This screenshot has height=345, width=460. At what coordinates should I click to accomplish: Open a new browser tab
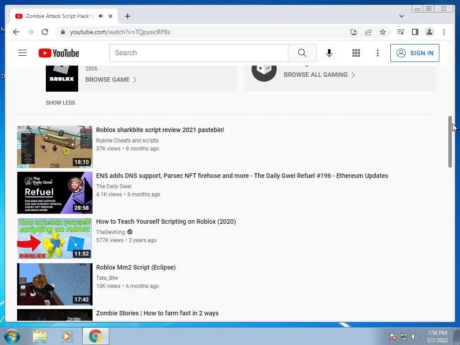tap(127, 16)
